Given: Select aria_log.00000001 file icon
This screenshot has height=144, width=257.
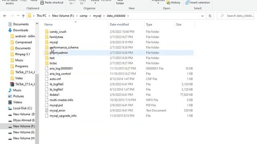Looking at the screenshot, I should pos(47,68).
